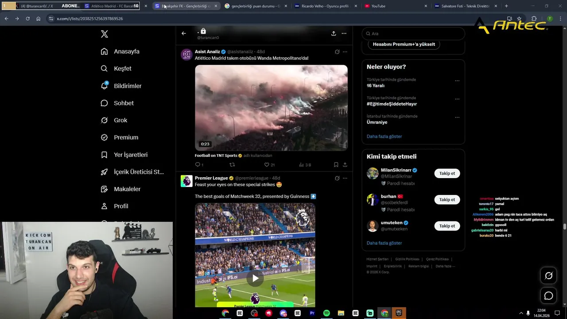Follow umuteken with Takip et
The width and height of the screenshot is (567, 319).
click(447, 226)
